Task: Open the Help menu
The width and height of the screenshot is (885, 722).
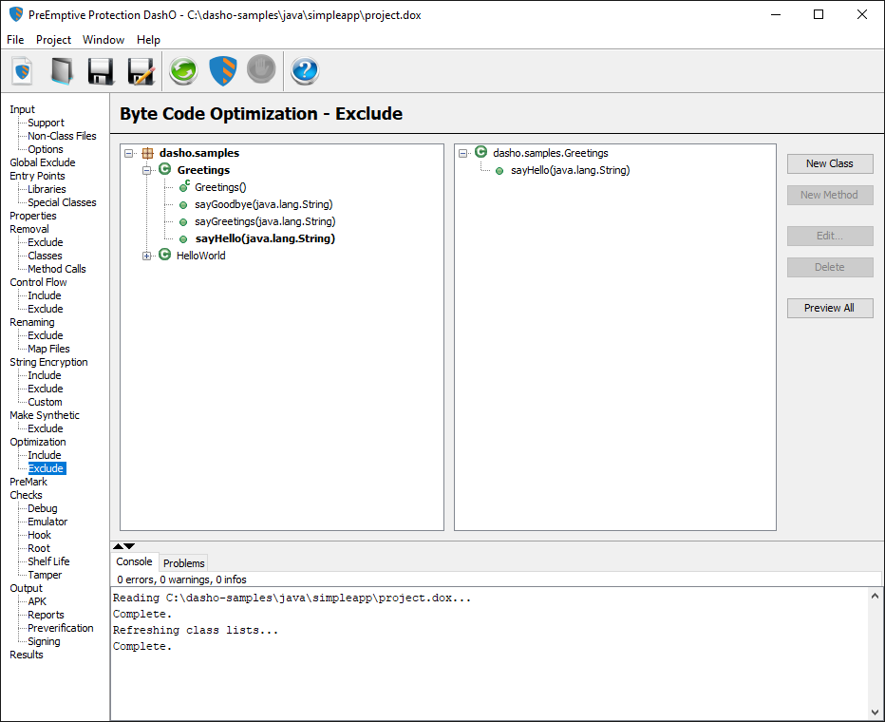Action: tap(148, 40)
